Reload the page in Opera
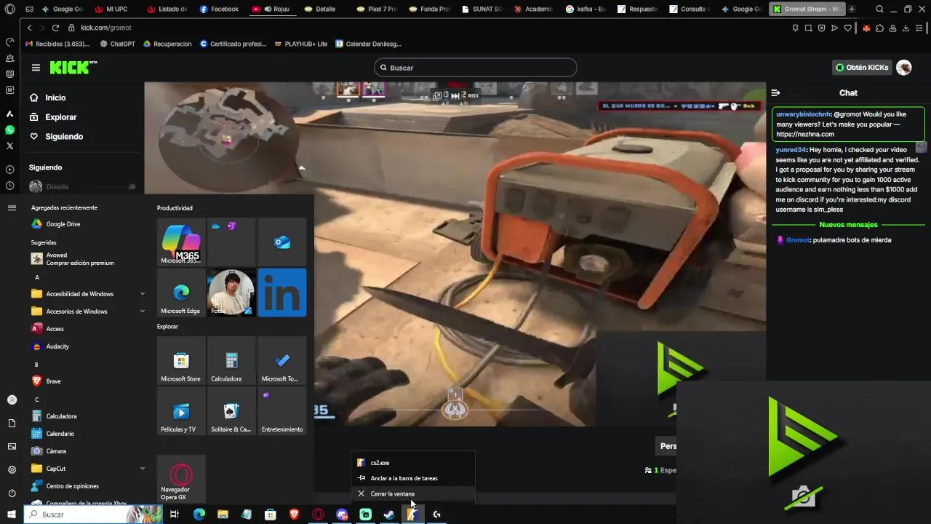Viewport: 931px width, 524px height. click(x=55, y=28)
